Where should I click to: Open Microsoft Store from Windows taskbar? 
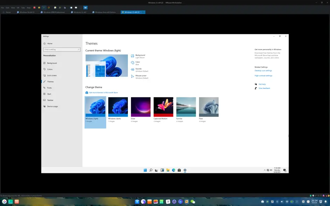click(179, 170)
